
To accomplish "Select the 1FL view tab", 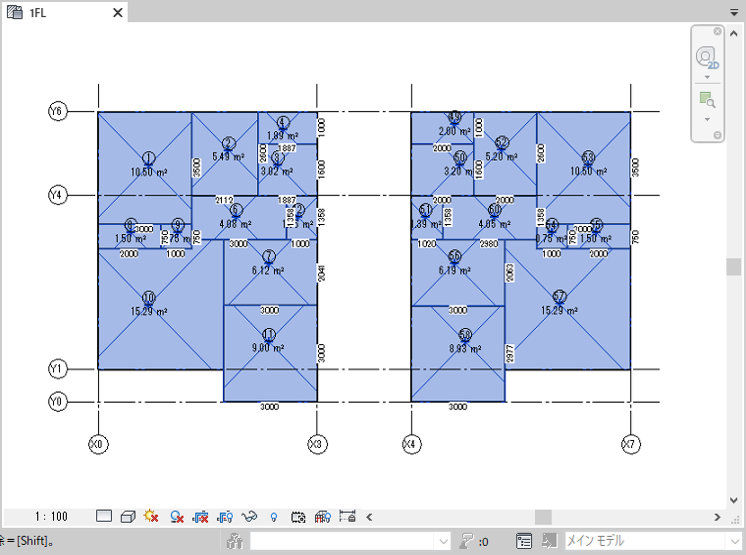I will (x=37, y=13).
